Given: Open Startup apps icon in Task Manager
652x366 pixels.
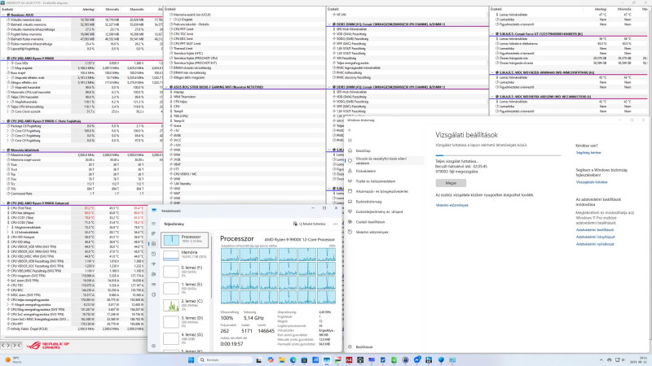Looking at the screenshot, I should pyautogui.click(x=154, y=264).
